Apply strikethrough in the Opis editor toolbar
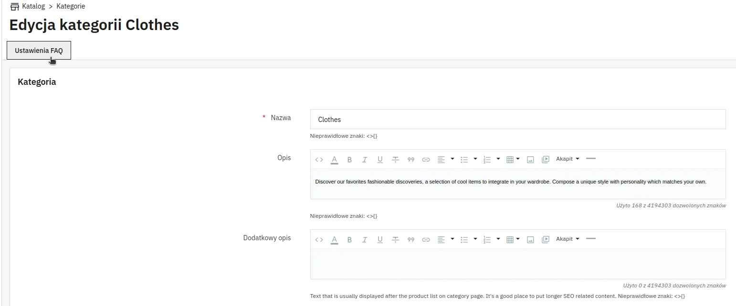The width and height of the screenshot is (736, 306). click(x=395, y=160)
